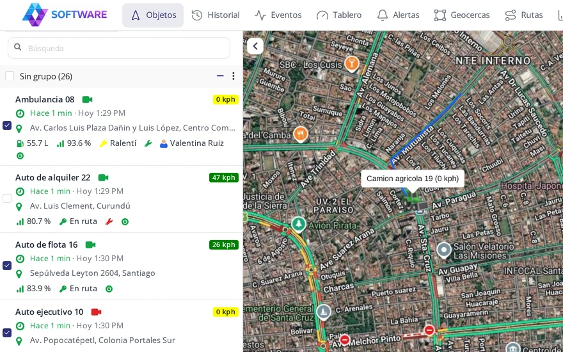This screenshot has width=563, height=352.
Task: Click Auto de alquiler 22 clock icon
Action: pos(20,191)
